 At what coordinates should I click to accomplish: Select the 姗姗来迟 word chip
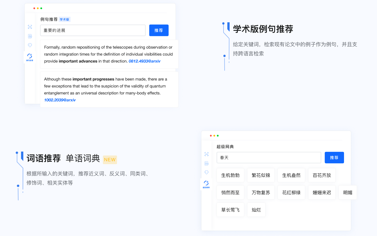322,192
